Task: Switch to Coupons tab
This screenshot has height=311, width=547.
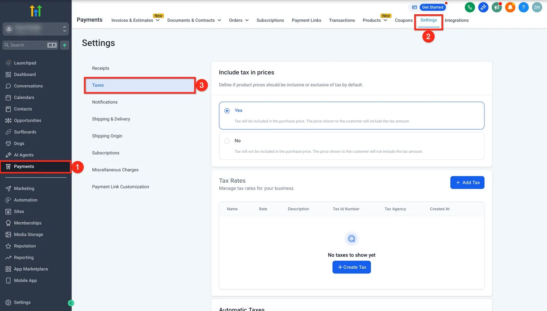Action: [404, 20]
